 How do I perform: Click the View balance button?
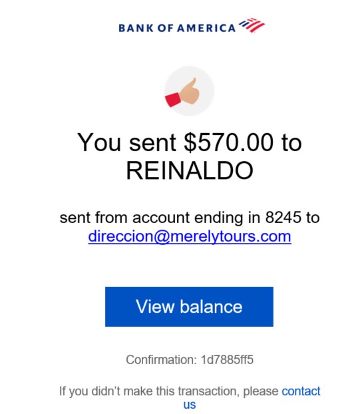tap(189, 307)
